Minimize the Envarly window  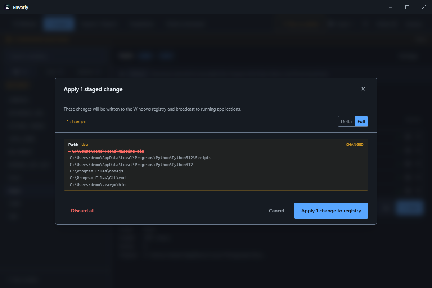tap(391, 7)
